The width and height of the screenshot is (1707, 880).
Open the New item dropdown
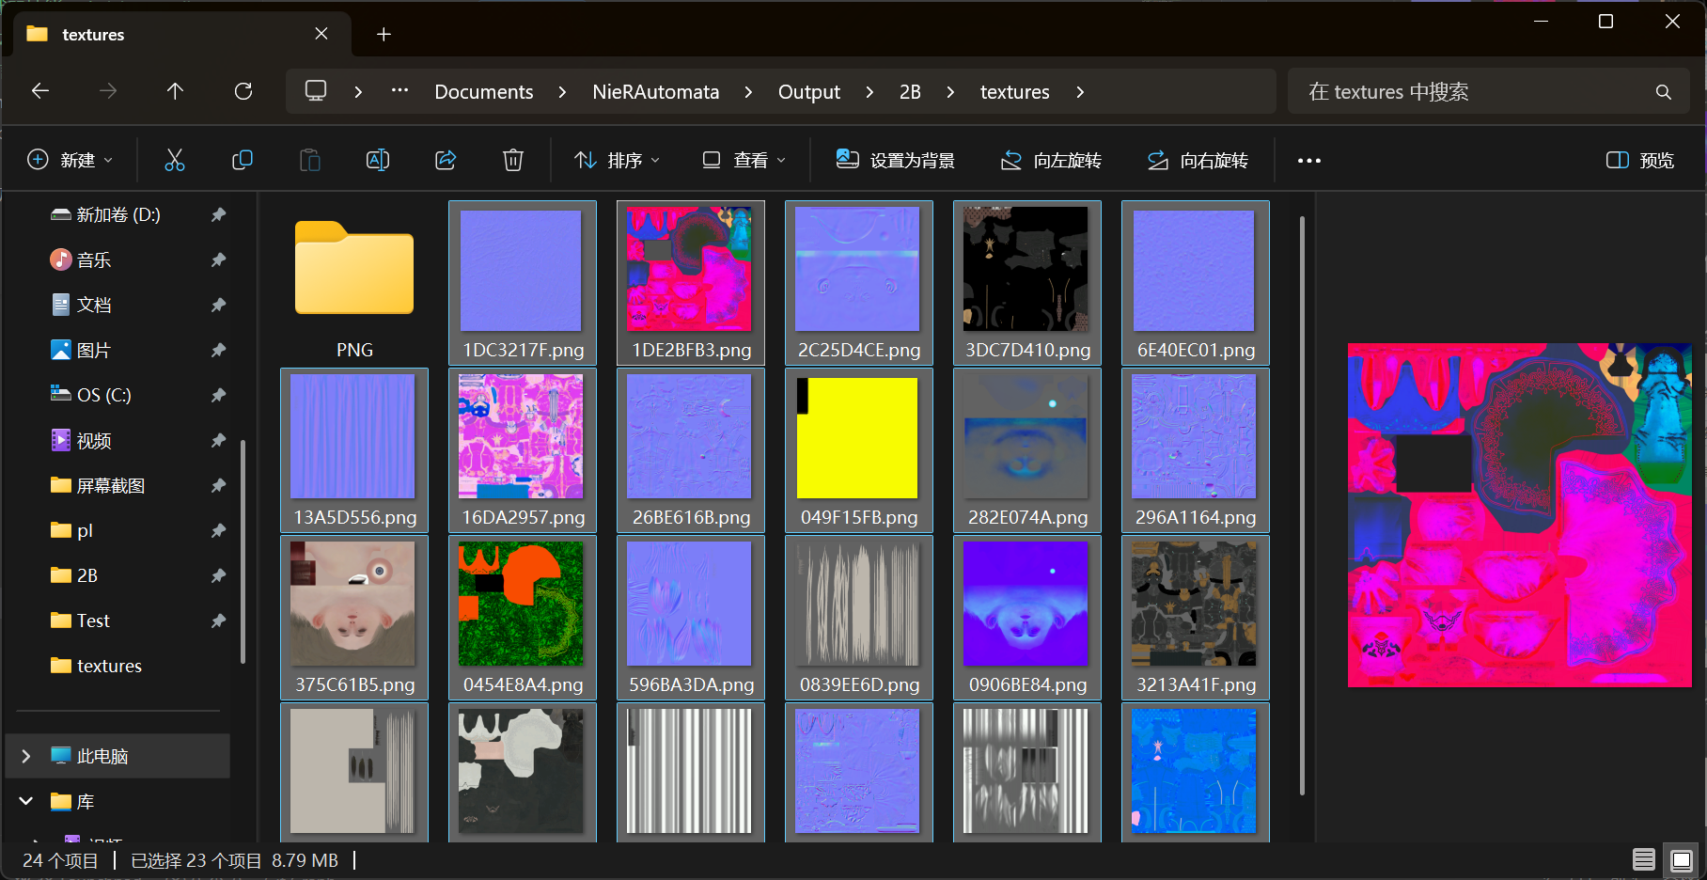tap(70, 160)
